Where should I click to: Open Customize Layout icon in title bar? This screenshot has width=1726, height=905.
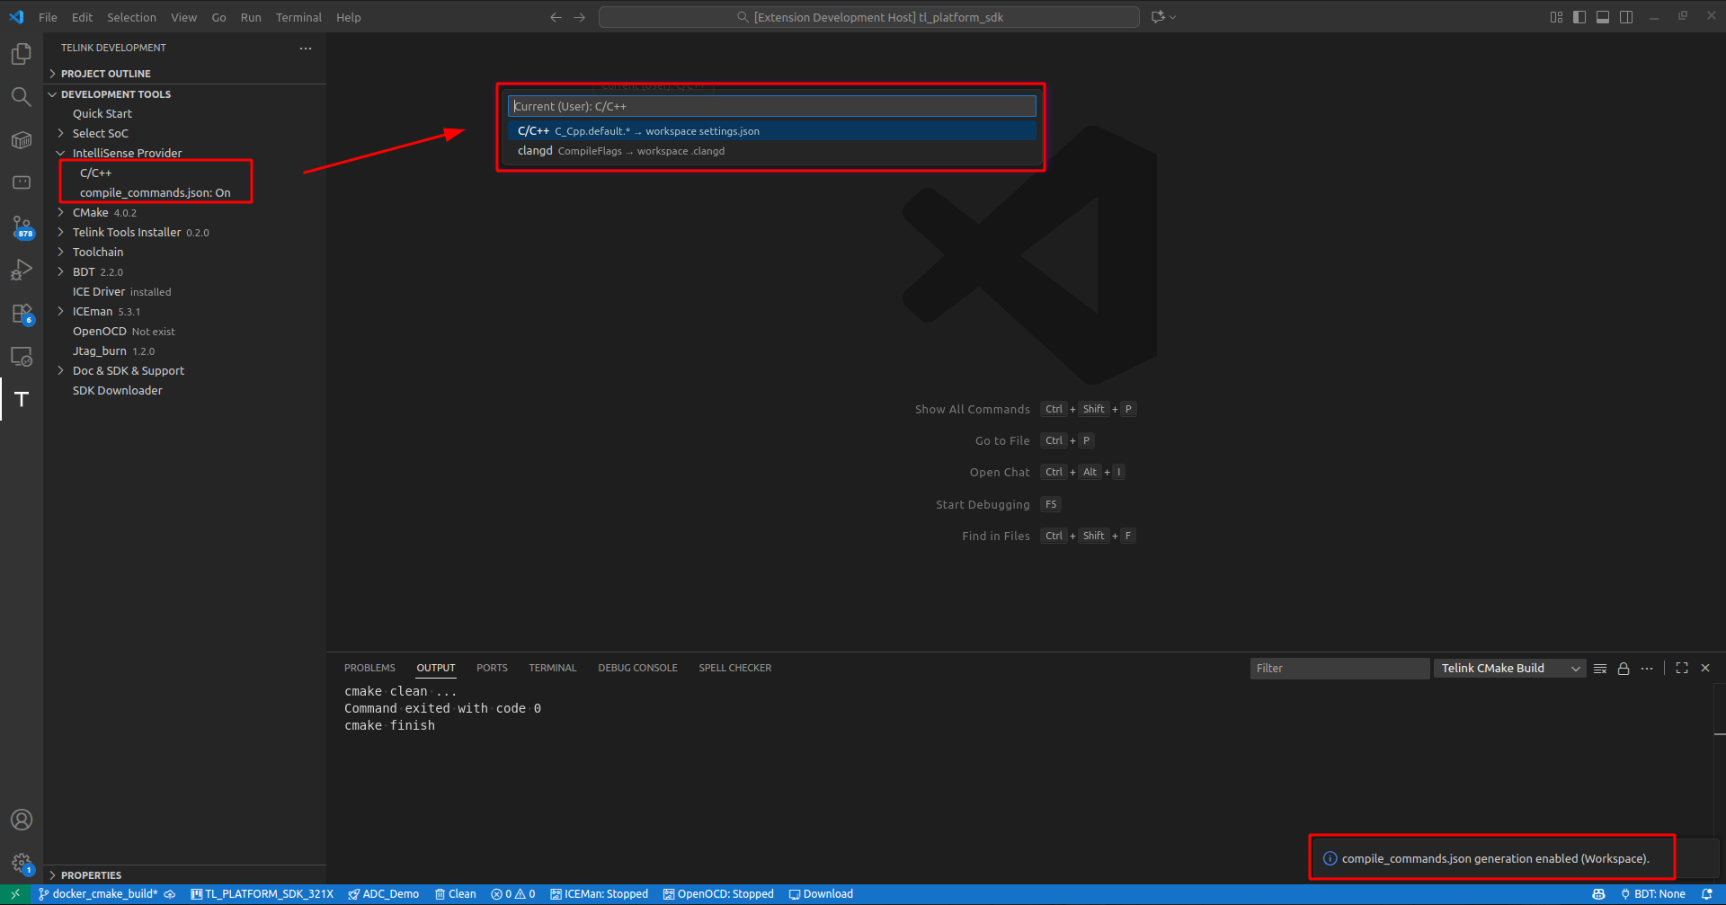[1556, 17]
